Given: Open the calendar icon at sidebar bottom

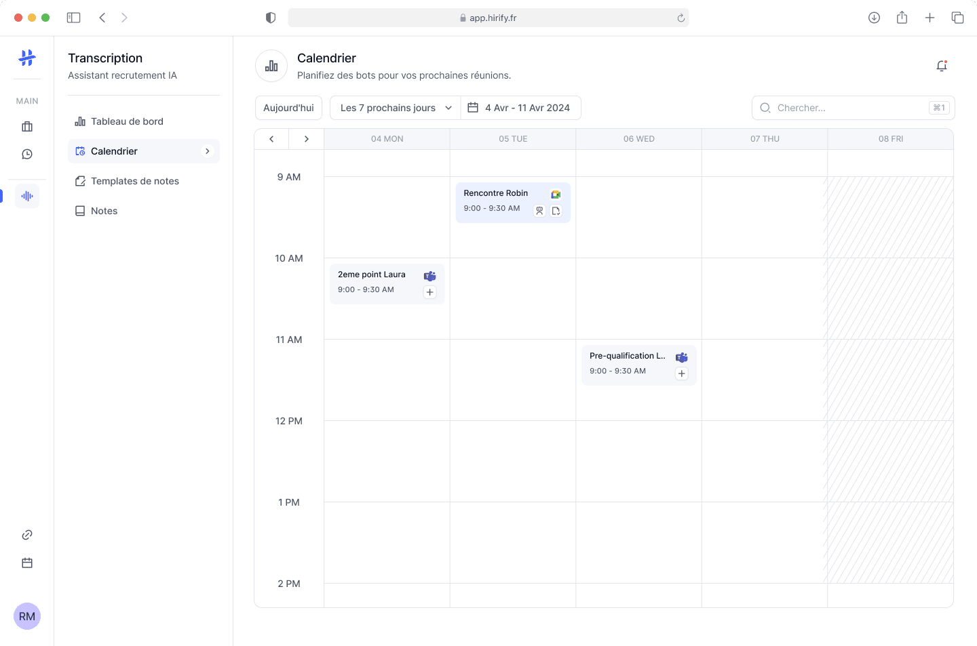Looking at the screenshot, I should coord(27,563).
